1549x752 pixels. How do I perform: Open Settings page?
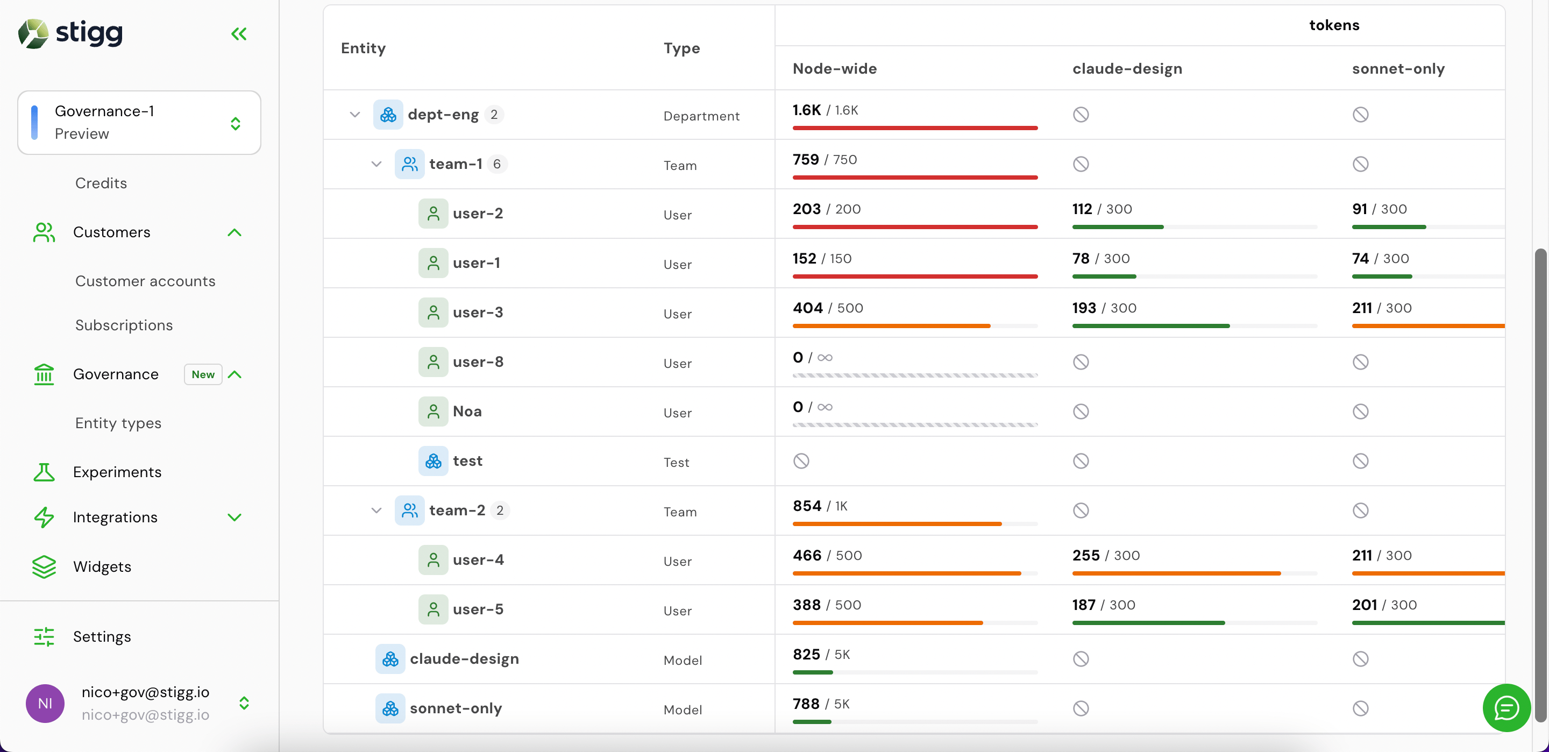[102, 636]
